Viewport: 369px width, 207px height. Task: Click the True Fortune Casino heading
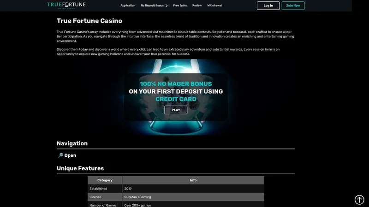pyautogui.click(x=89, y=21)
